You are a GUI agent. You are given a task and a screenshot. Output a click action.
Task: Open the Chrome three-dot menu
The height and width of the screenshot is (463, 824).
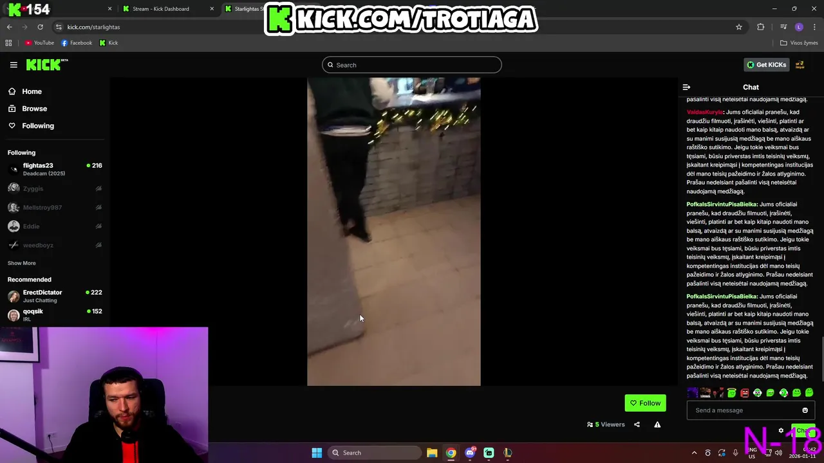point(815,27)
